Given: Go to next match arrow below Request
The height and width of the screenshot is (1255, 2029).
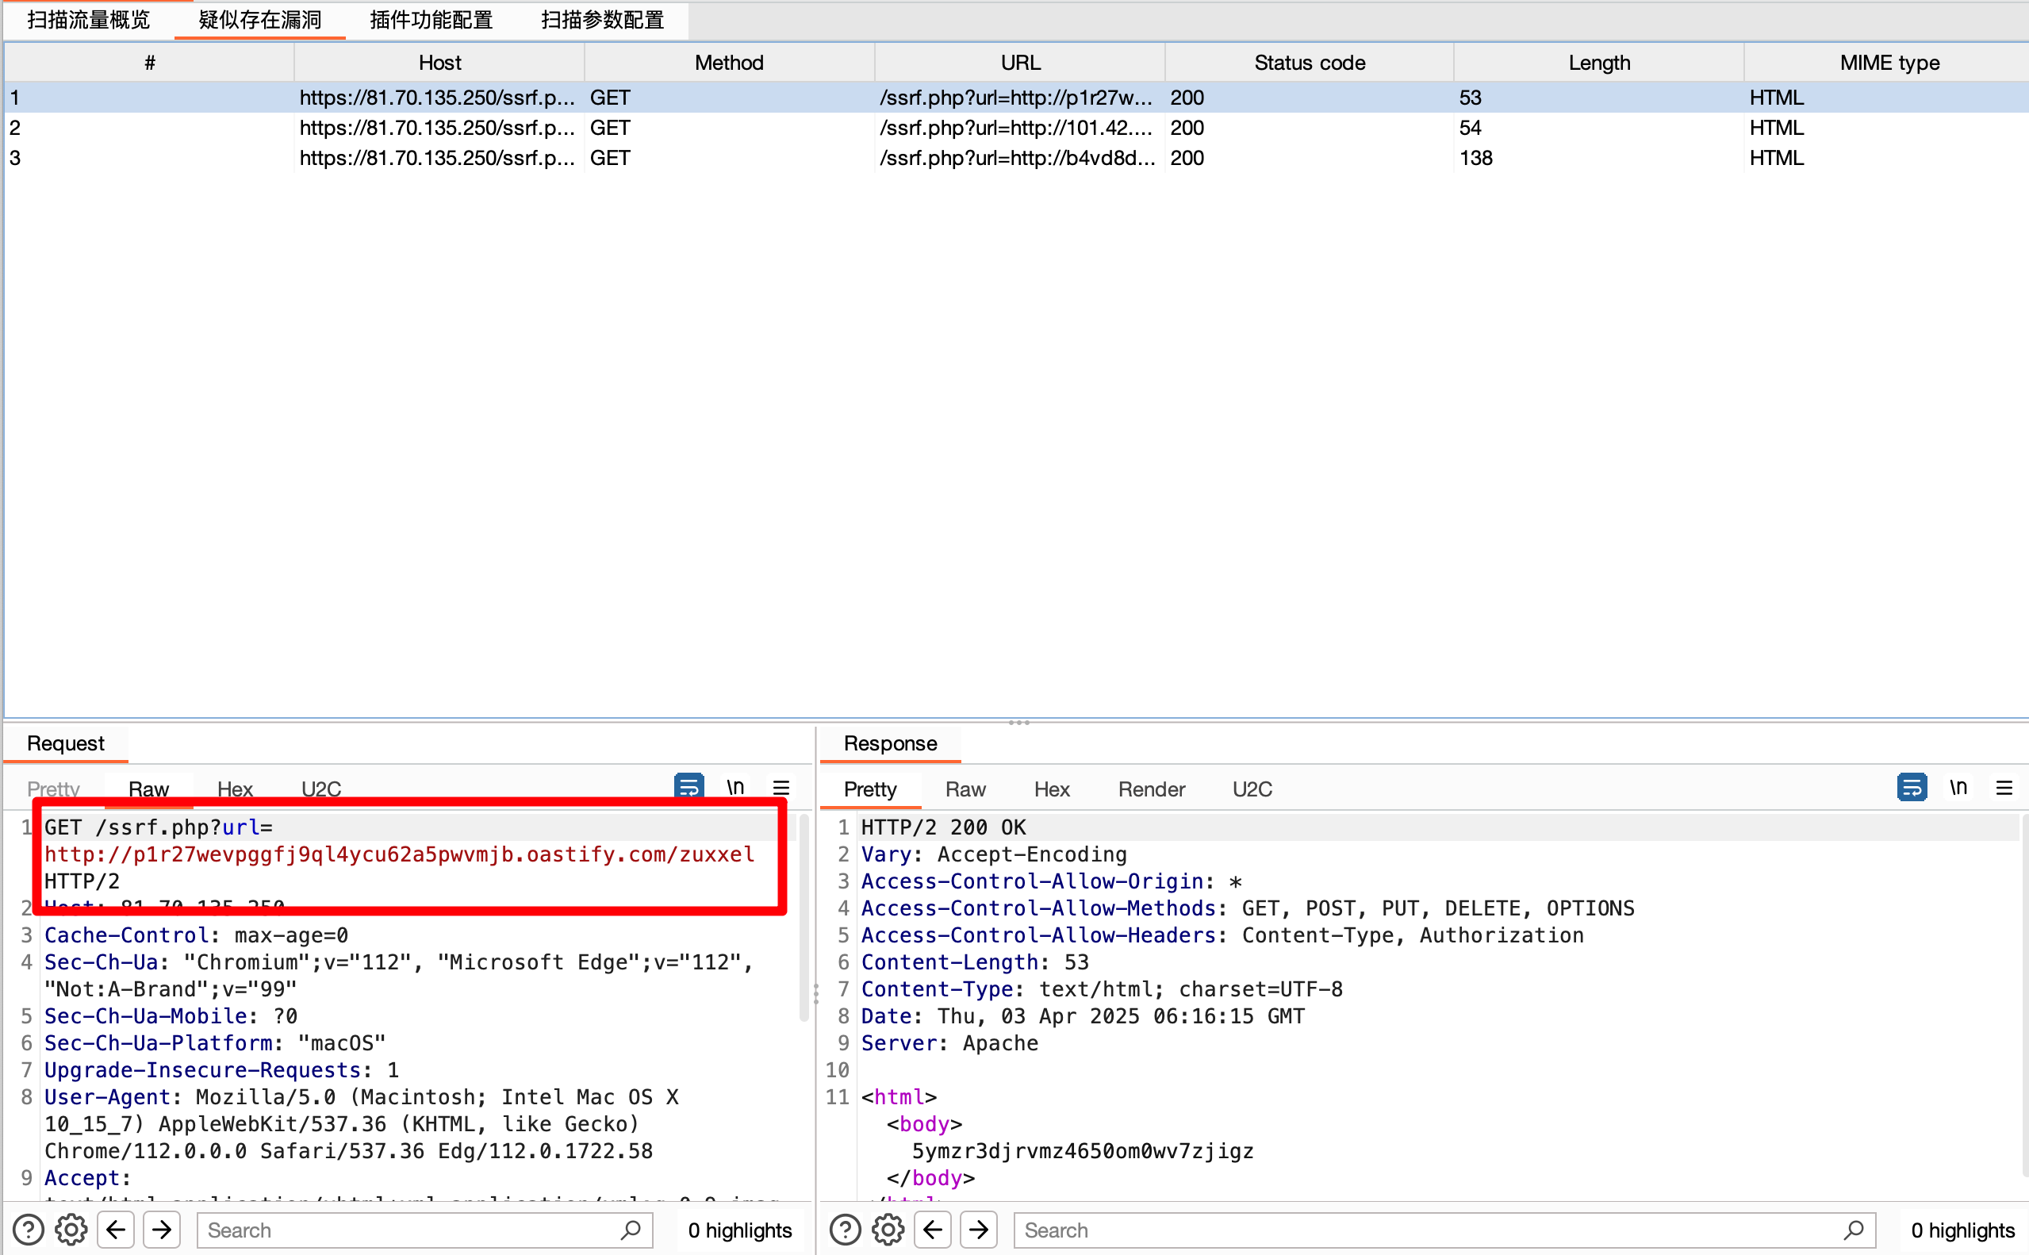Looking at the screenshot, I should coord(162,1230).
